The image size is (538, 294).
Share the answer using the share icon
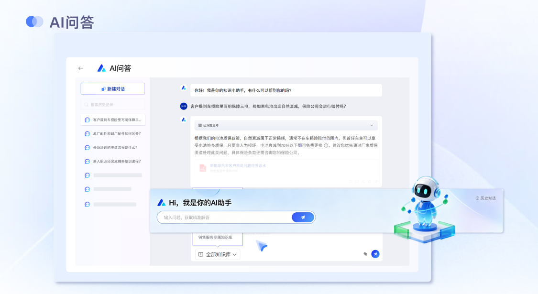click(363, 182)
